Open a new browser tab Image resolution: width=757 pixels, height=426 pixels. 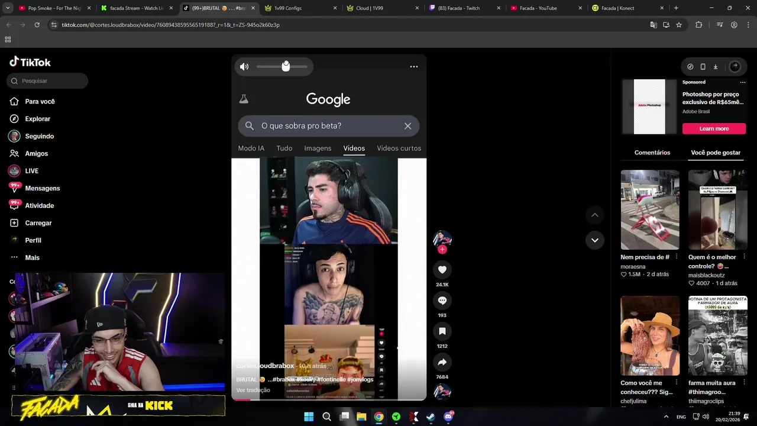(x=676, y=8)
